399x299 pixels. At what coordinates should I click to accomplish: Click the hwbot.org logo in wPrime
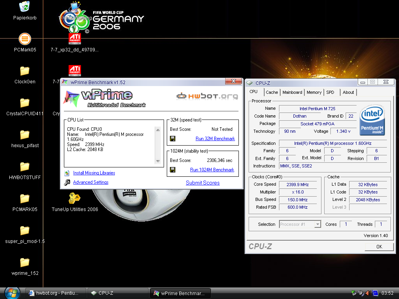pos(207,96)
